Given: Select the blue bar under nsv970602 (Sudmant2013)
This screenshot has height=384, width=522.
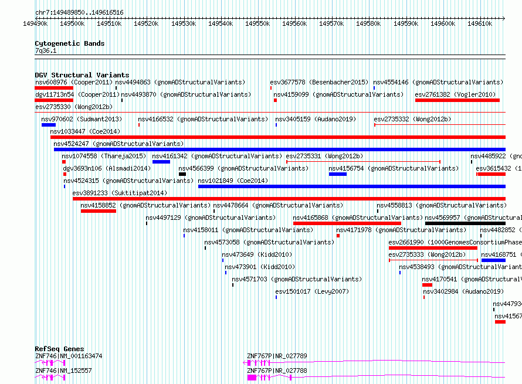Looking at the screenshot, I should pos(49,125).
